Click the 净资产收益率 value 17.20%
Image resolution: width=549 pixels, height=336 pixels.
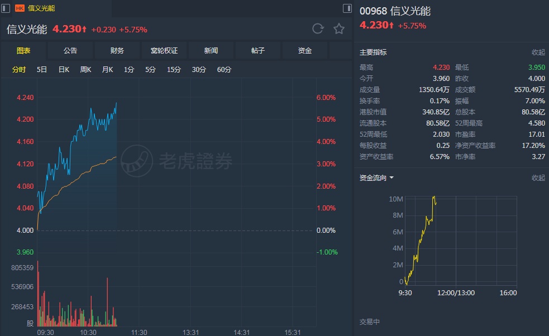533,146
